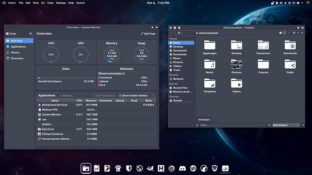Open the Pictures folder thumbnail in Dolphin

236,64
